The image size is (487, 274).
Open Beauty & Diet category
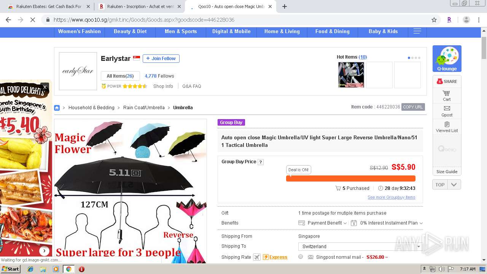pyautogui.click(x=130, y=32)
